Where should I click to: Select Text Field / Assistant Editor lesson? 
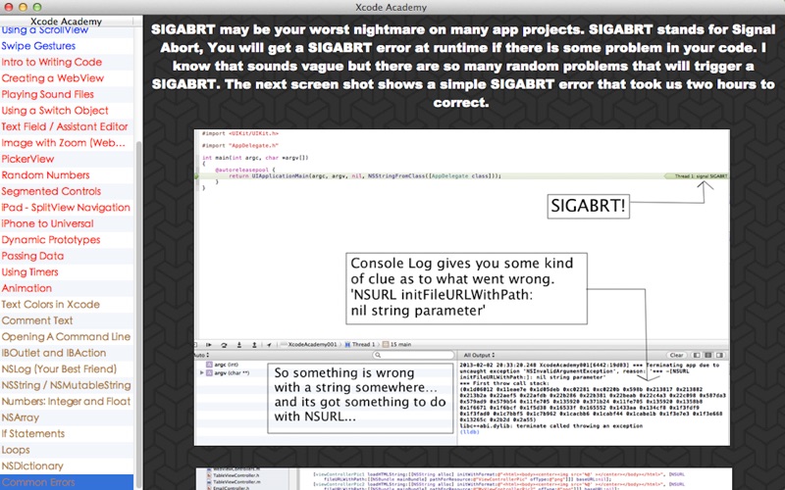click(x=65, y=126)
